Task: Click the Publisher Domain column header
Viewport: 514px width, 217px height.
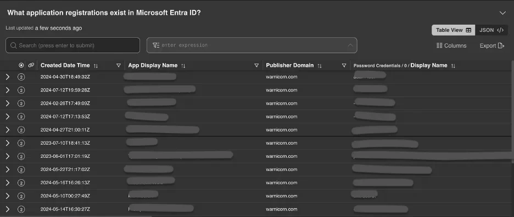Action: tap(290, 65)
